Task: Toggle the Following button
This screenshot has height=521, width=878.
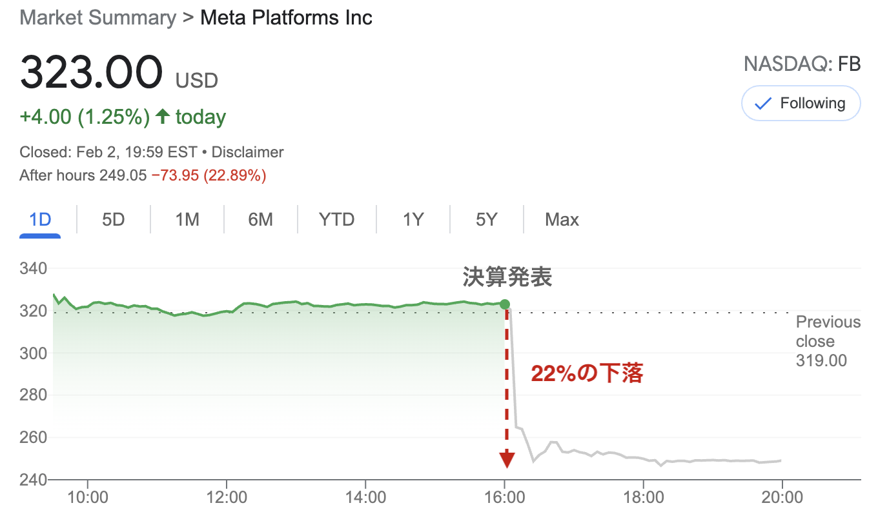Action: point(801,104)
